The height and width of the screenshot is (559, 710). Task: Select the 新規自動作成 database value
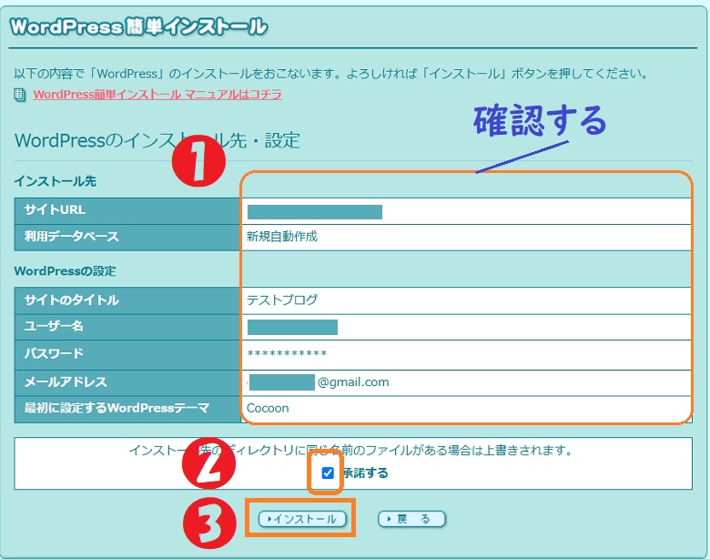281,237
